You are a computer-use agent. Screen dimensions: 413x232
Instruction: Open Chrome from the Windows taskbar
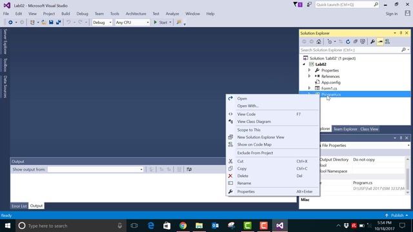(183, 226)
